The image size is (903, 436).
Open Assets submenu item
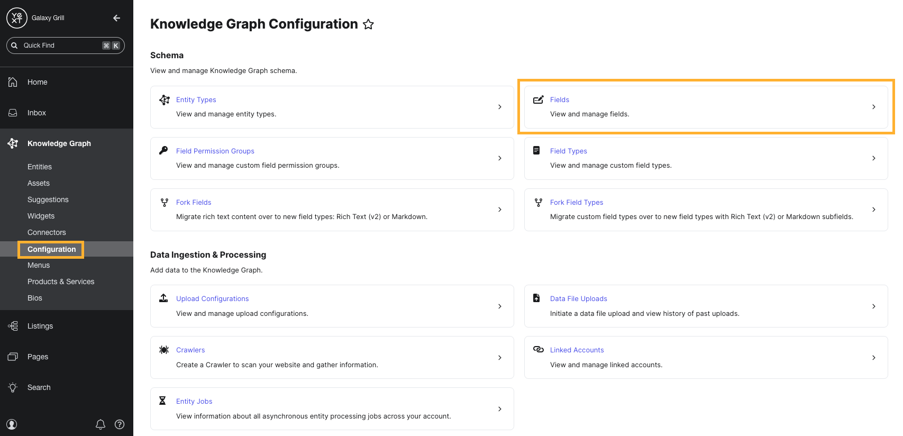39,183
